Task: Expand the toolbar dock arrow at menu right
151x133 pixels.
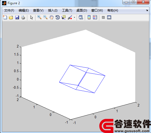Action: tap(147, 10)
